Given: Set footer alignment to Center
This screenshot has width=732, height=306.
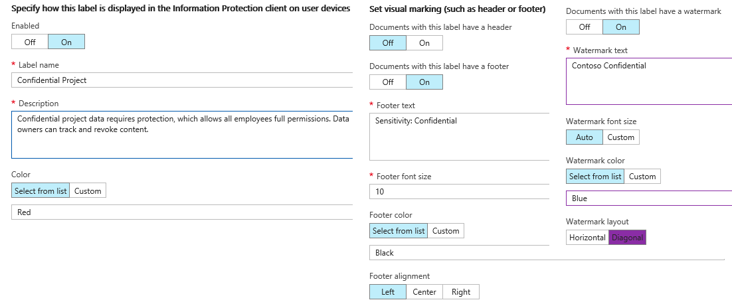Looking at the screenshot, I should (424, 292).
